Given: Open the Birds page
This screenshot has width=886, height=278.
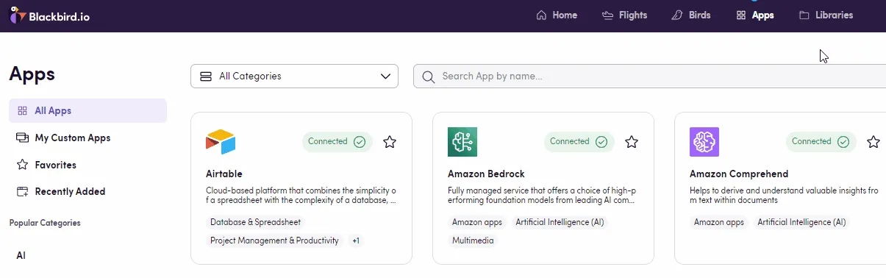Looking at the screenshot, I should [x=691, y=15].
